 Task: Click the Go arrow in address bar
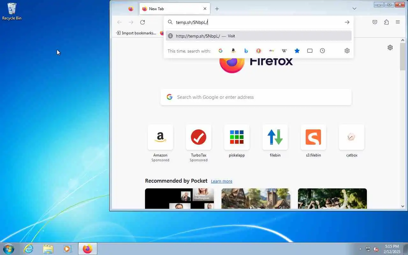[x=347, y=22]
